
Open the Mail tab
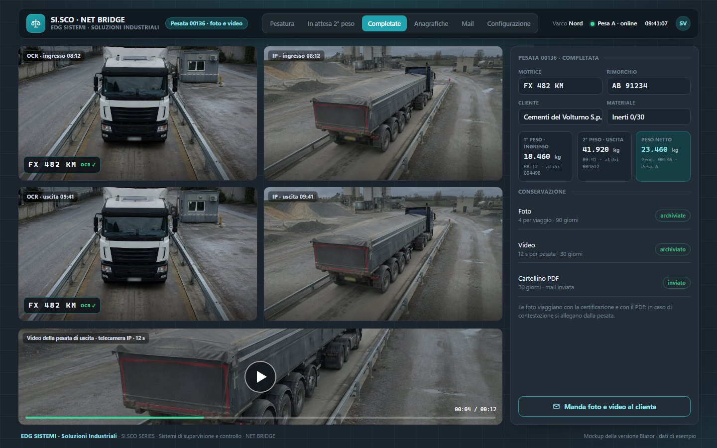tap(468, 23)
